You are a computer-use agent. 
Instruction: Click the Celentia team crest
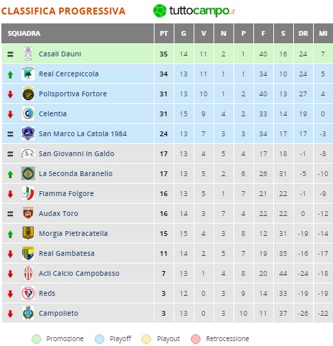click(x=28, y=113)
